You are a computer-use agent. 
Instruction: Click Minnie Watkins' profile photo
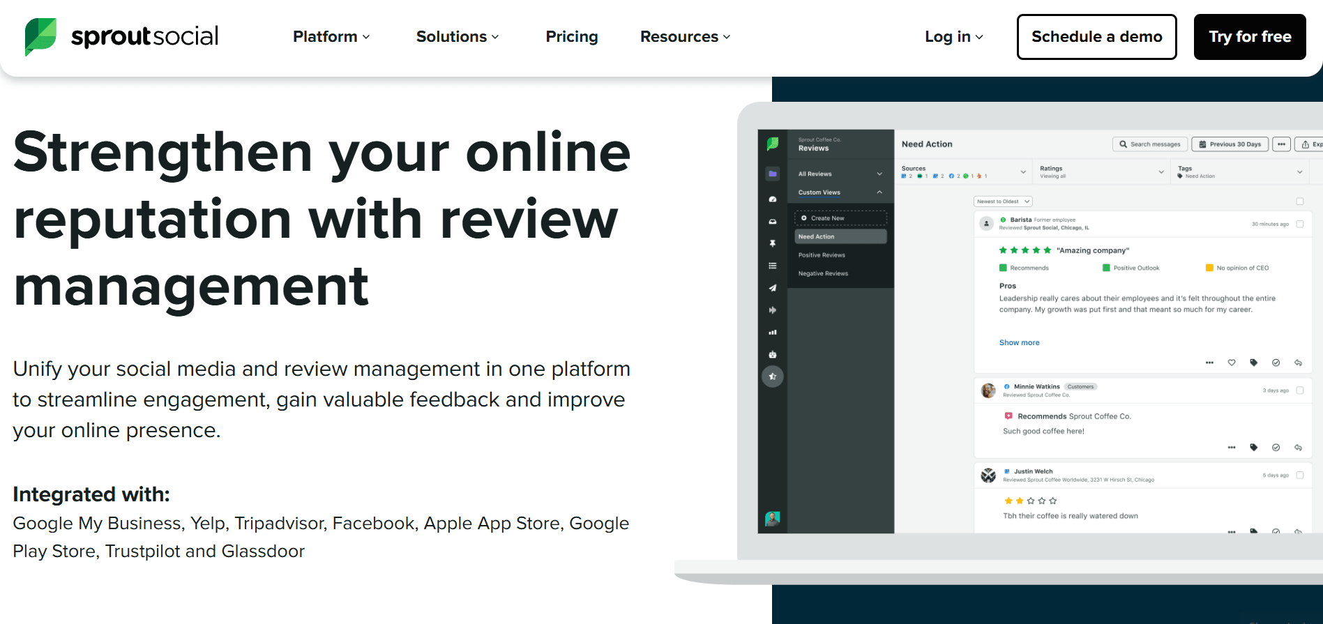point(988,390)
